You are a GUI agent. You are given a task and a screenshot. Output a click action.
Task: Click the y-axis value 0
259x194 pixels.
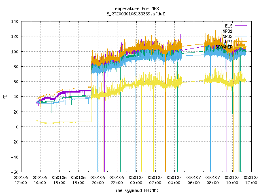(x=17, y=127)
